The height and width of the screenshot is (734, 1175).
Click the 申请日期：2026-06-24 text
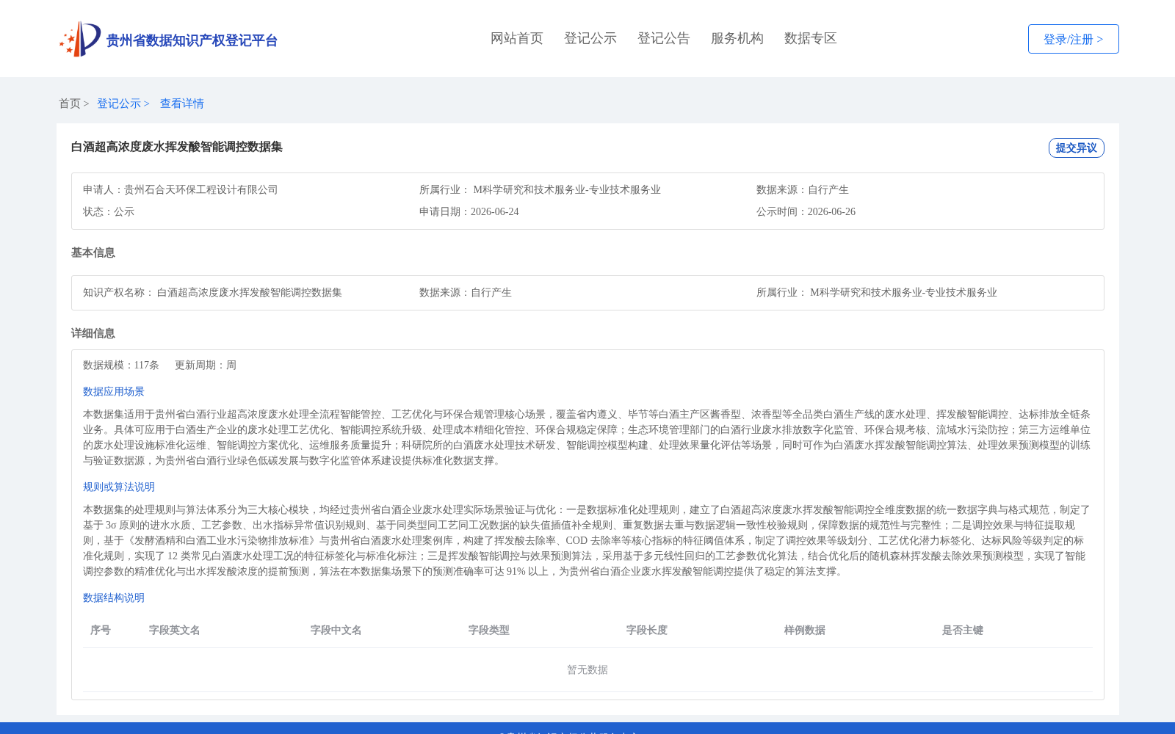(469, 211)
